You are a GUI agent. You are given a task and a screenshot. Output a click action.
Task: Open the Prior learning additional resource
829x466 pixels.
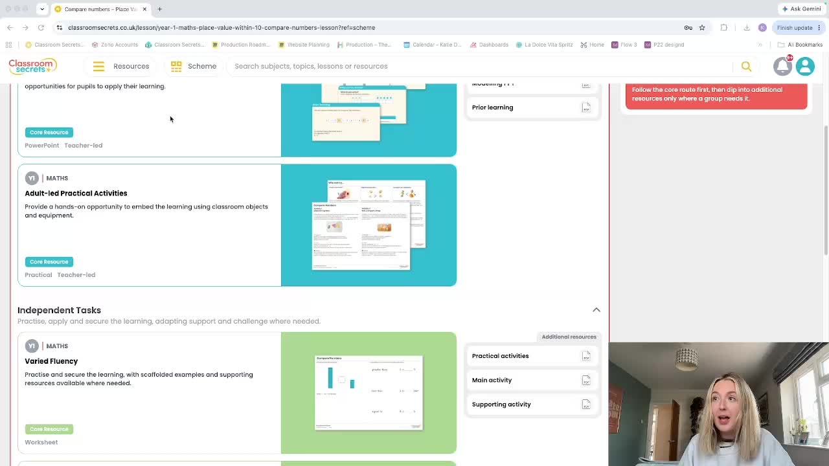(532, 107)
